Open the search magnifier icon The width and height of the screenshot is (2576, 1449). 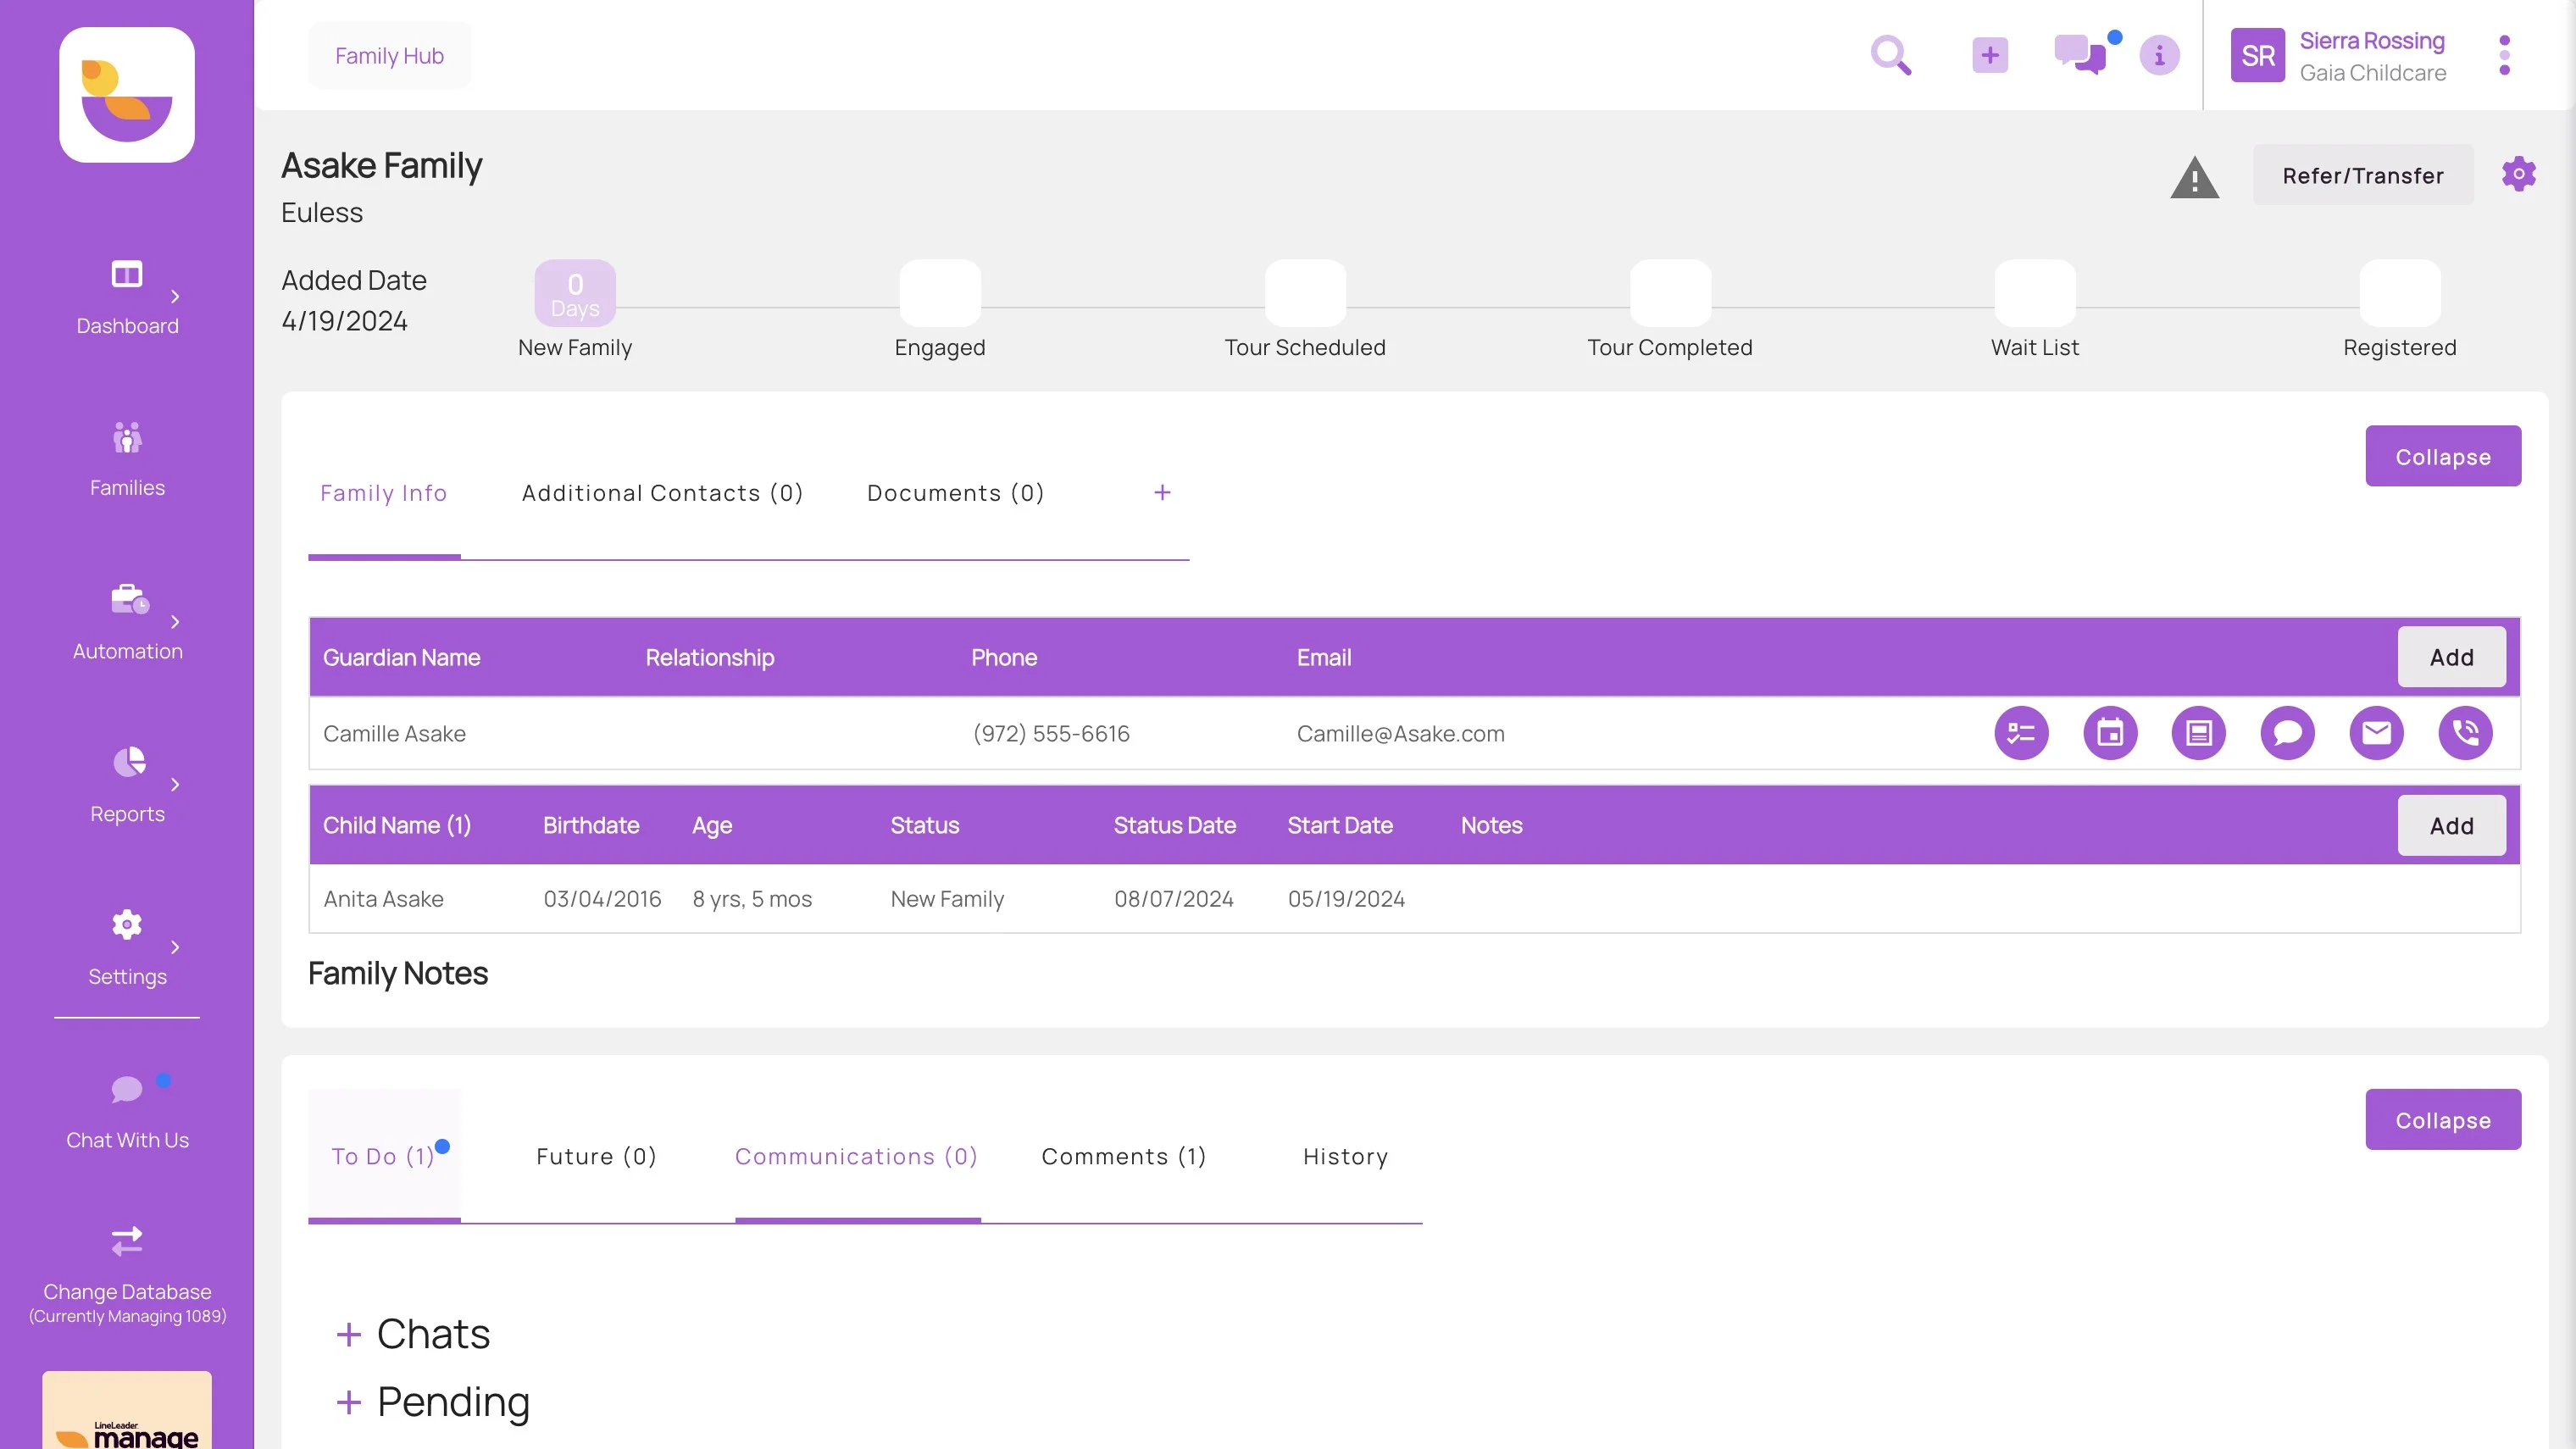coord(1891,55)
